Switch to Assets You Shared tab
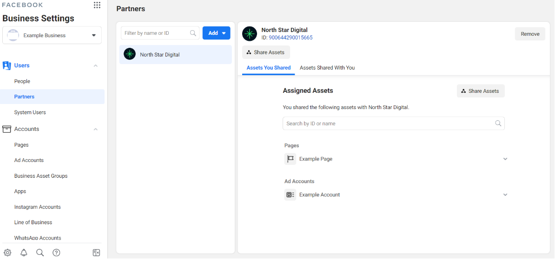 click(x=269, y=67)
